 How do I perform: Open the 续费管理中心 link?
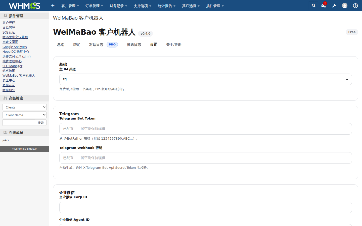pos(12,61)
